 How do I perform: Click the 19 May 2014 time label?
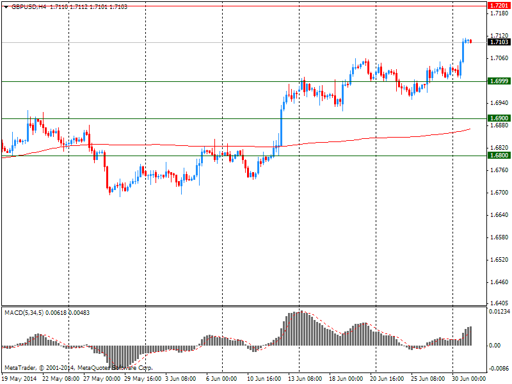pos(20,379)
